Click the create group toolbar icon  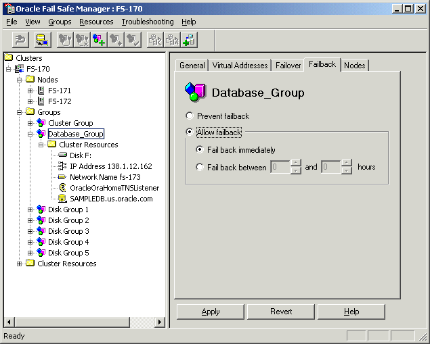click(x=99, y=40)
